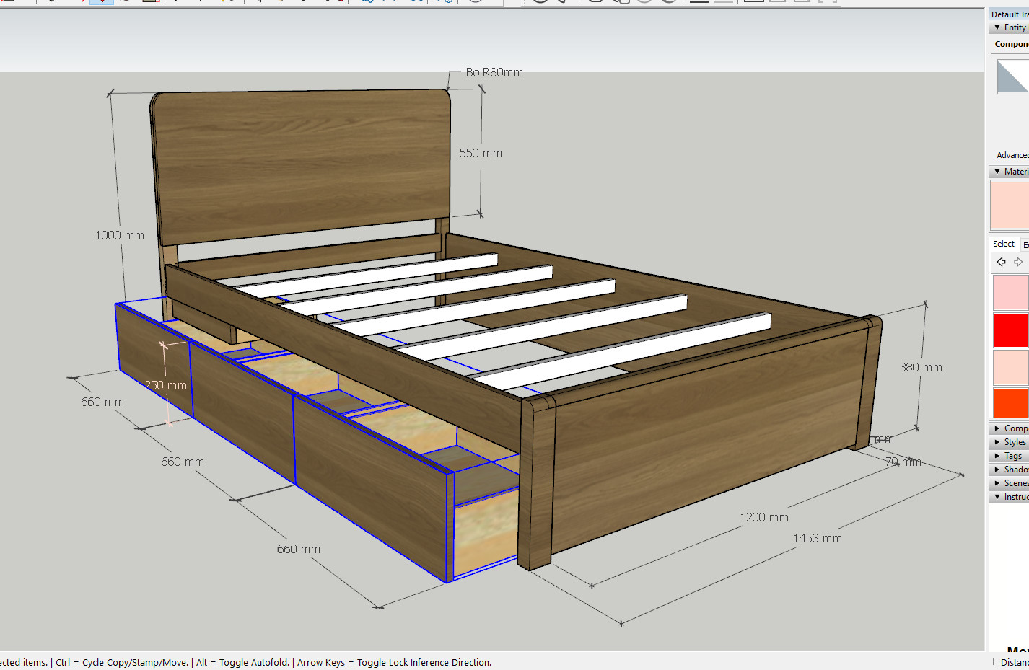Click the large current material preview
The height and width of the screenshot is (670, 1029).
pos(1010,205)
